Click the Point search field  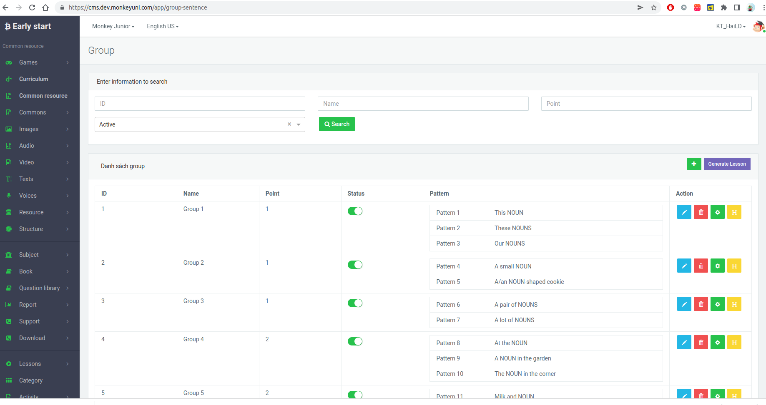coord(646,104)
